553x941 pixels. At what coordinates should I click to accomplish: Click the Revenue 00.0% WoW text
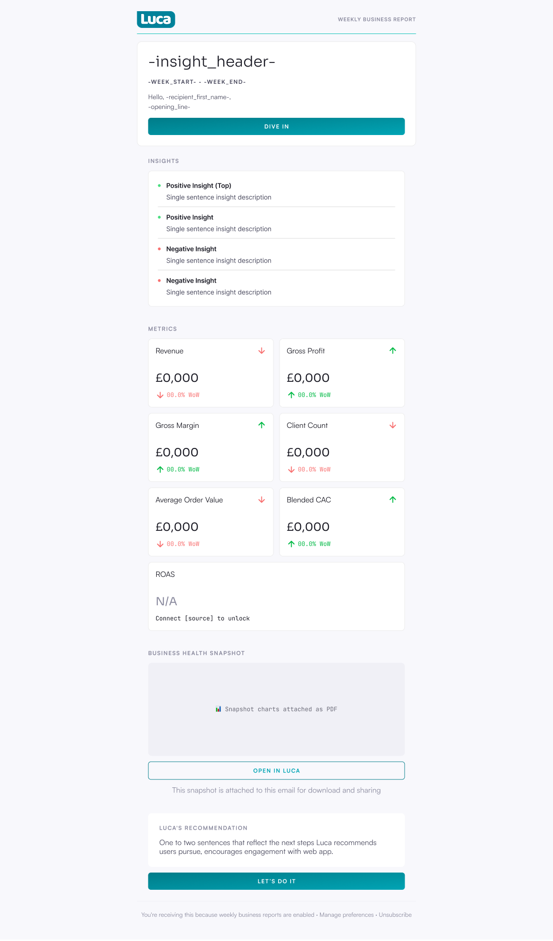[x=183, y=395]
